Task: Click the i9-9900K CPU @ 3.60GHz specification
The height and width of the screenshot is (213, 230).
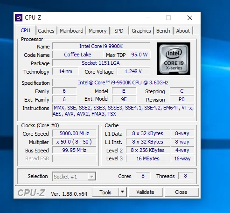Action: coord(123,82)
